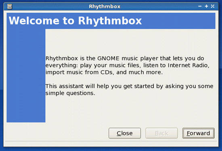Maximize the Rhythmbox window
222x151 pixels.
[206, 6]
